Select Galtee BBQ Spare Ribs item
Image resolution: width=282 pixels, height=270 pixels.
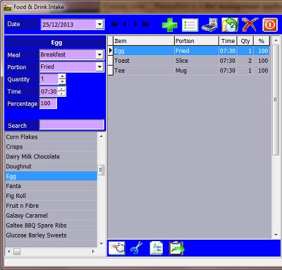coord(51,225)
